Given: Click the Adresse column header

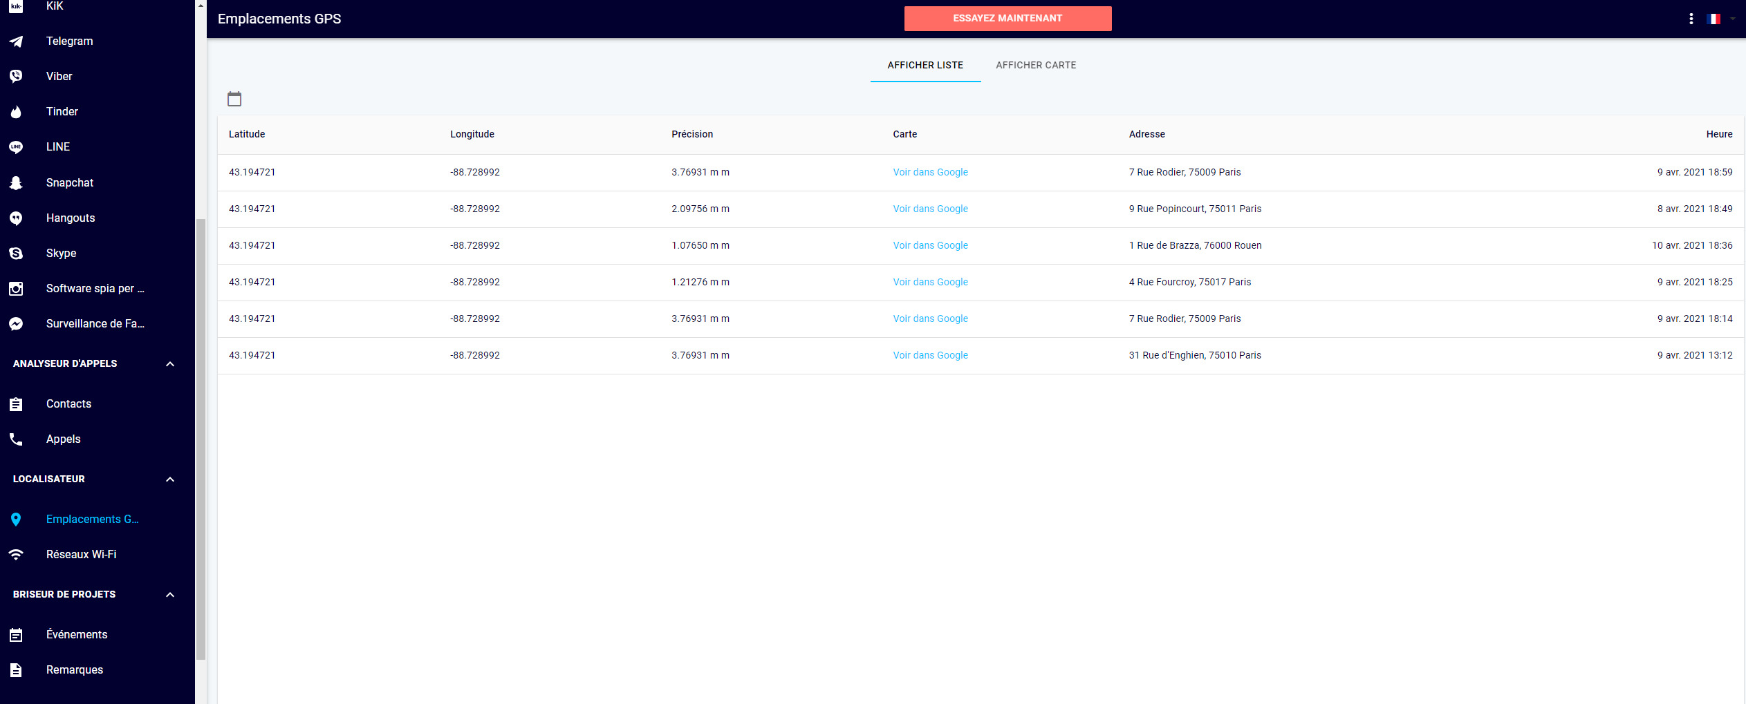Looking at the screenshot, I should click(1146, 135).
